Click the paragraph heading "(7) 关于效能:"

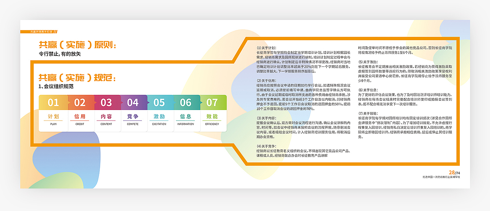click(367, 114)
